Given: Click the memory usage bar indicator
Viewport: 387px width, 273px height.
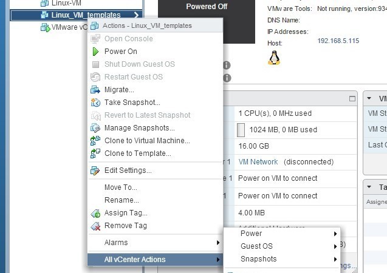Looking at the screenshot, I should (x=241, y=130).
